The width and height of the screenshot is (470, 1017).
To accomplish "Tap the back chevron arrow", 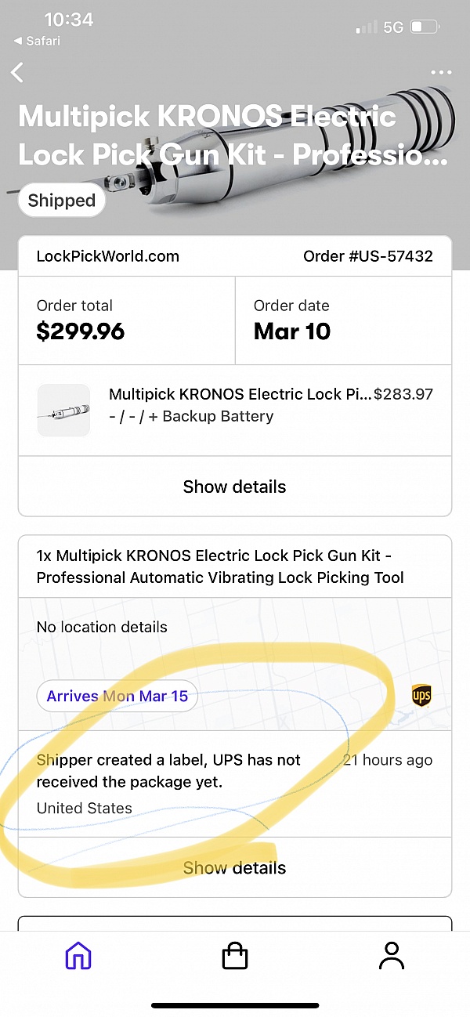I will tap(18, 73).
